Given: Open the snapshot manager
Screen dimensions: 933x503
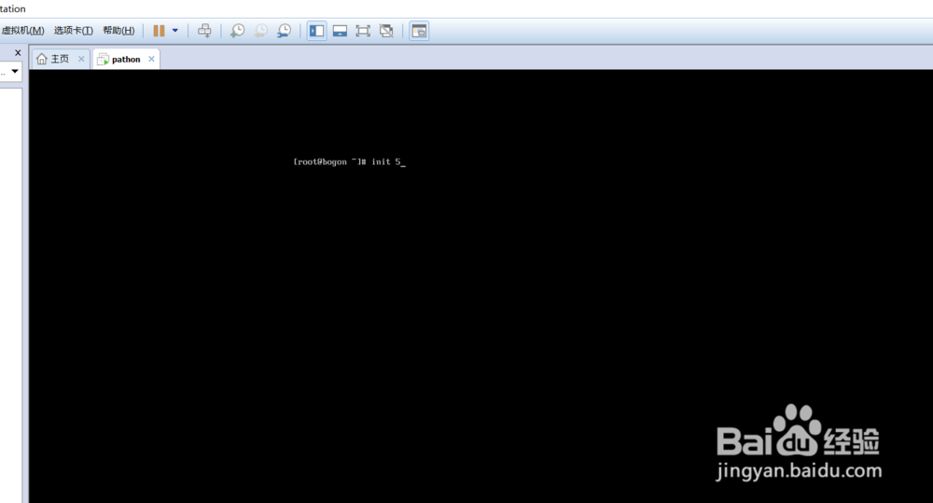Looking at the screenshot, I should (x=284, y=31).
